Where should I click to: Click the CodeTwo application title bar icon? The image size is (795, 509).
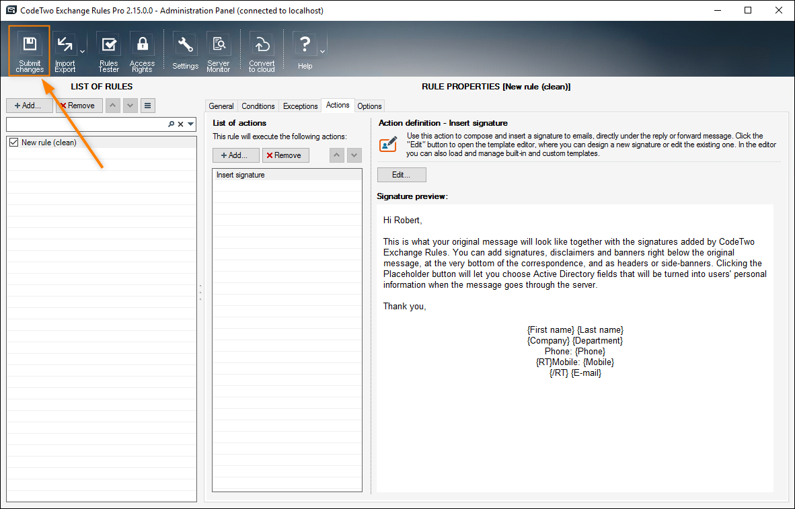pos(11,10)
